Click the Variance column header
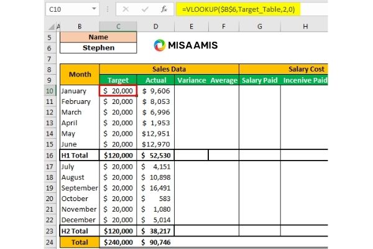The height and width of the screenshot is (249, 373). [x=191, y=80]
